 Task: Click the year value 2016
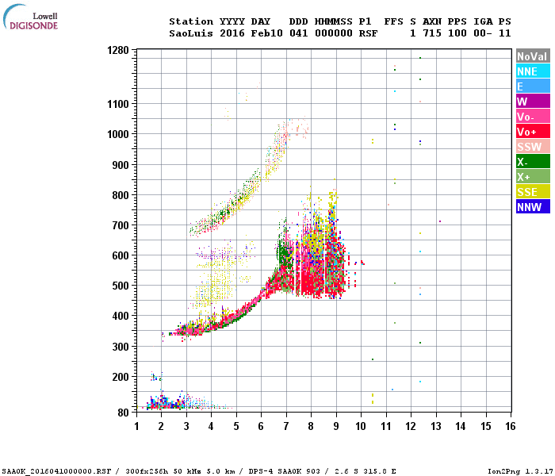(232, 33)
